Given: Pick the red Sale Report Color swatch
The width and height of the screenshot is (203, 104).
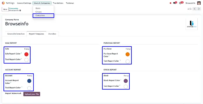Looking at the screenshot, I should (x=26, y=54).
